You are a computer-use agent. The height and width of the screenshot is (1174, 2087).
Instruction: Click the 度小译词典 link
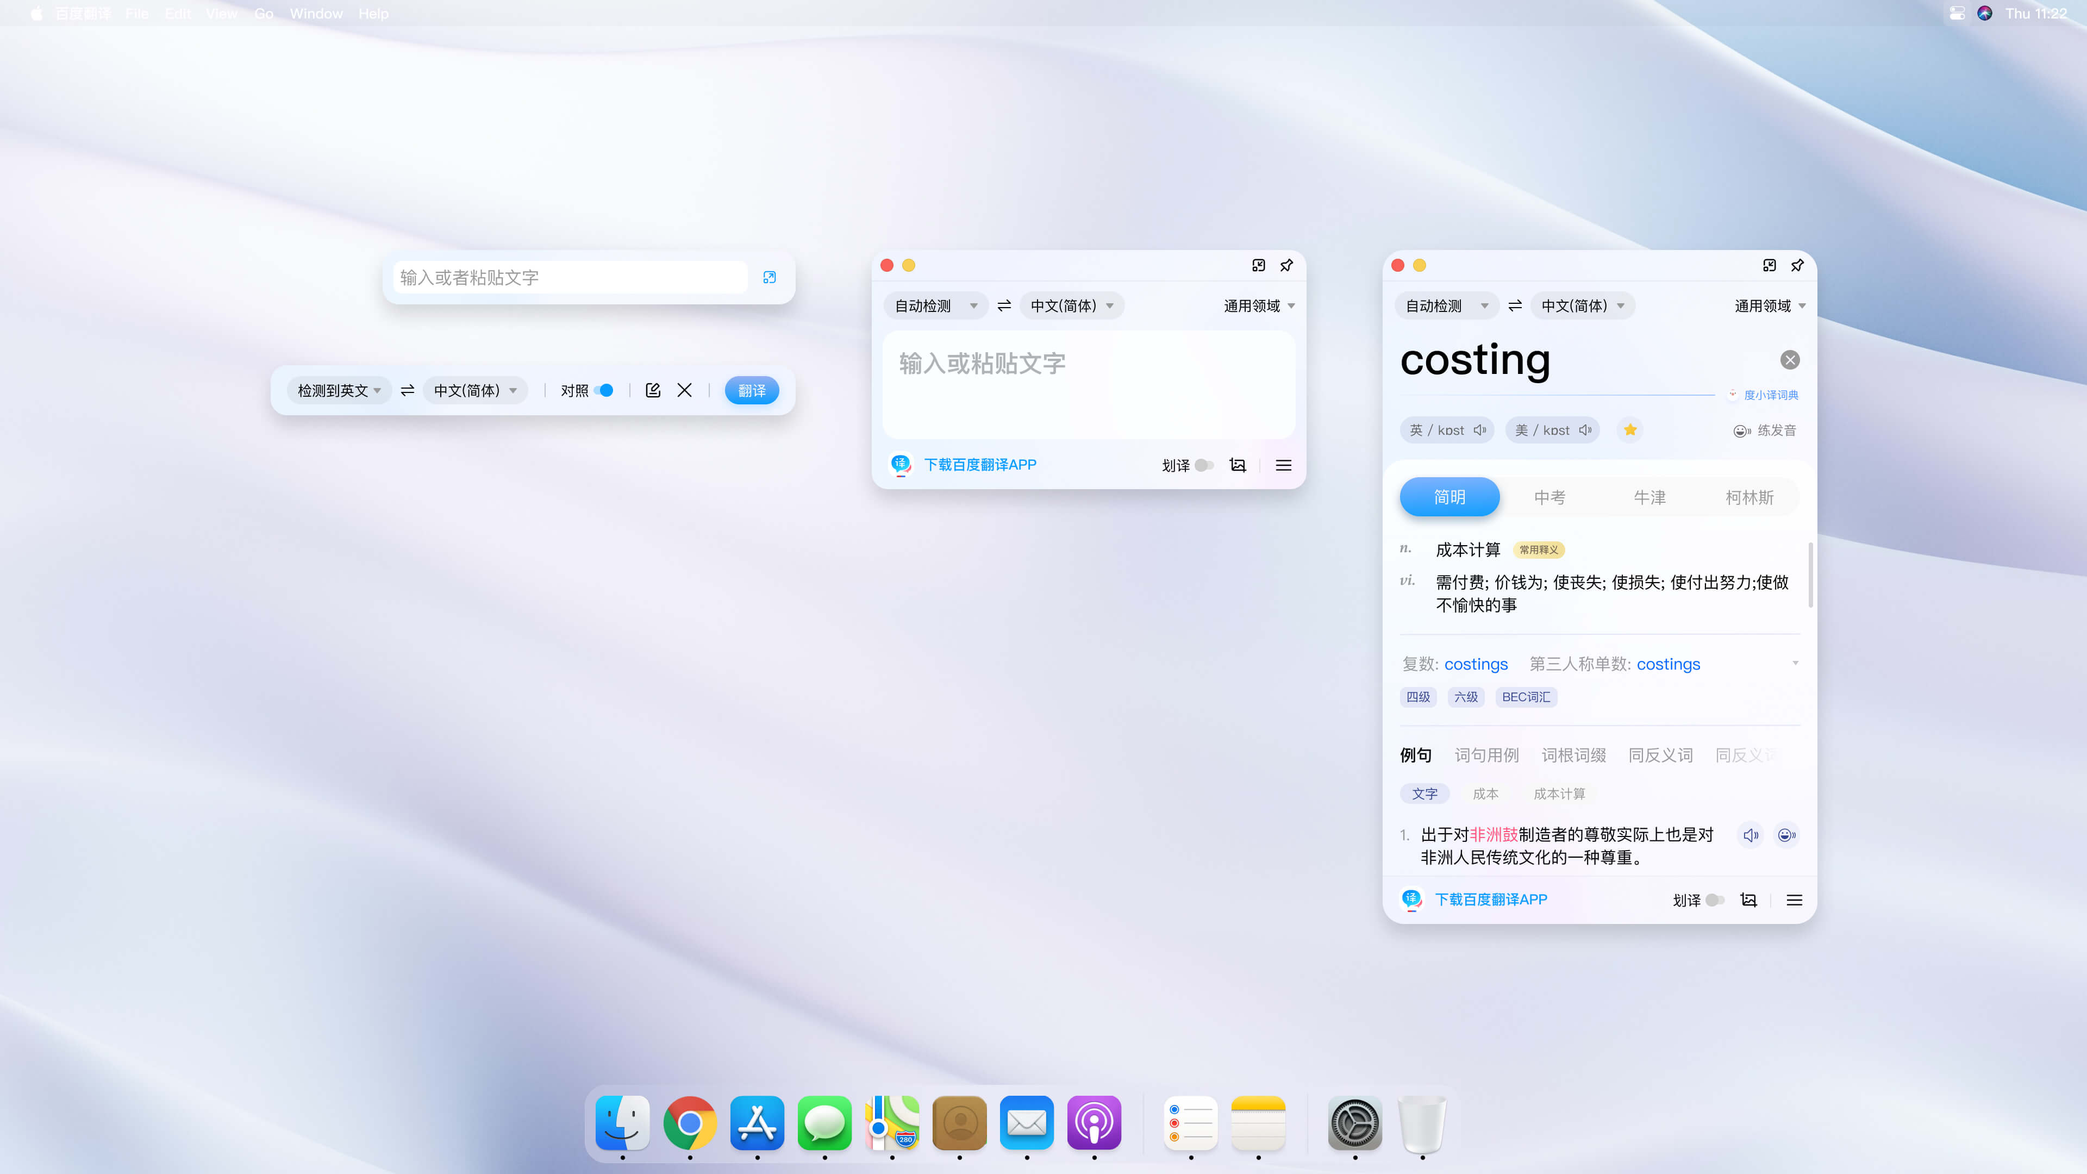click(x=1771, y=395)
